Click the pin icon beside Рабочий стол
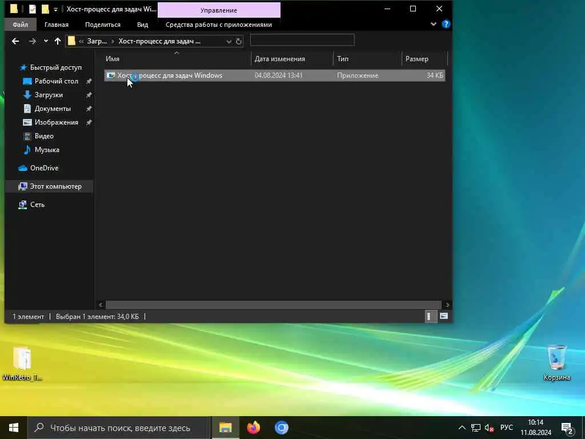Viewport: 585px width, 439px height. point(89,81)
